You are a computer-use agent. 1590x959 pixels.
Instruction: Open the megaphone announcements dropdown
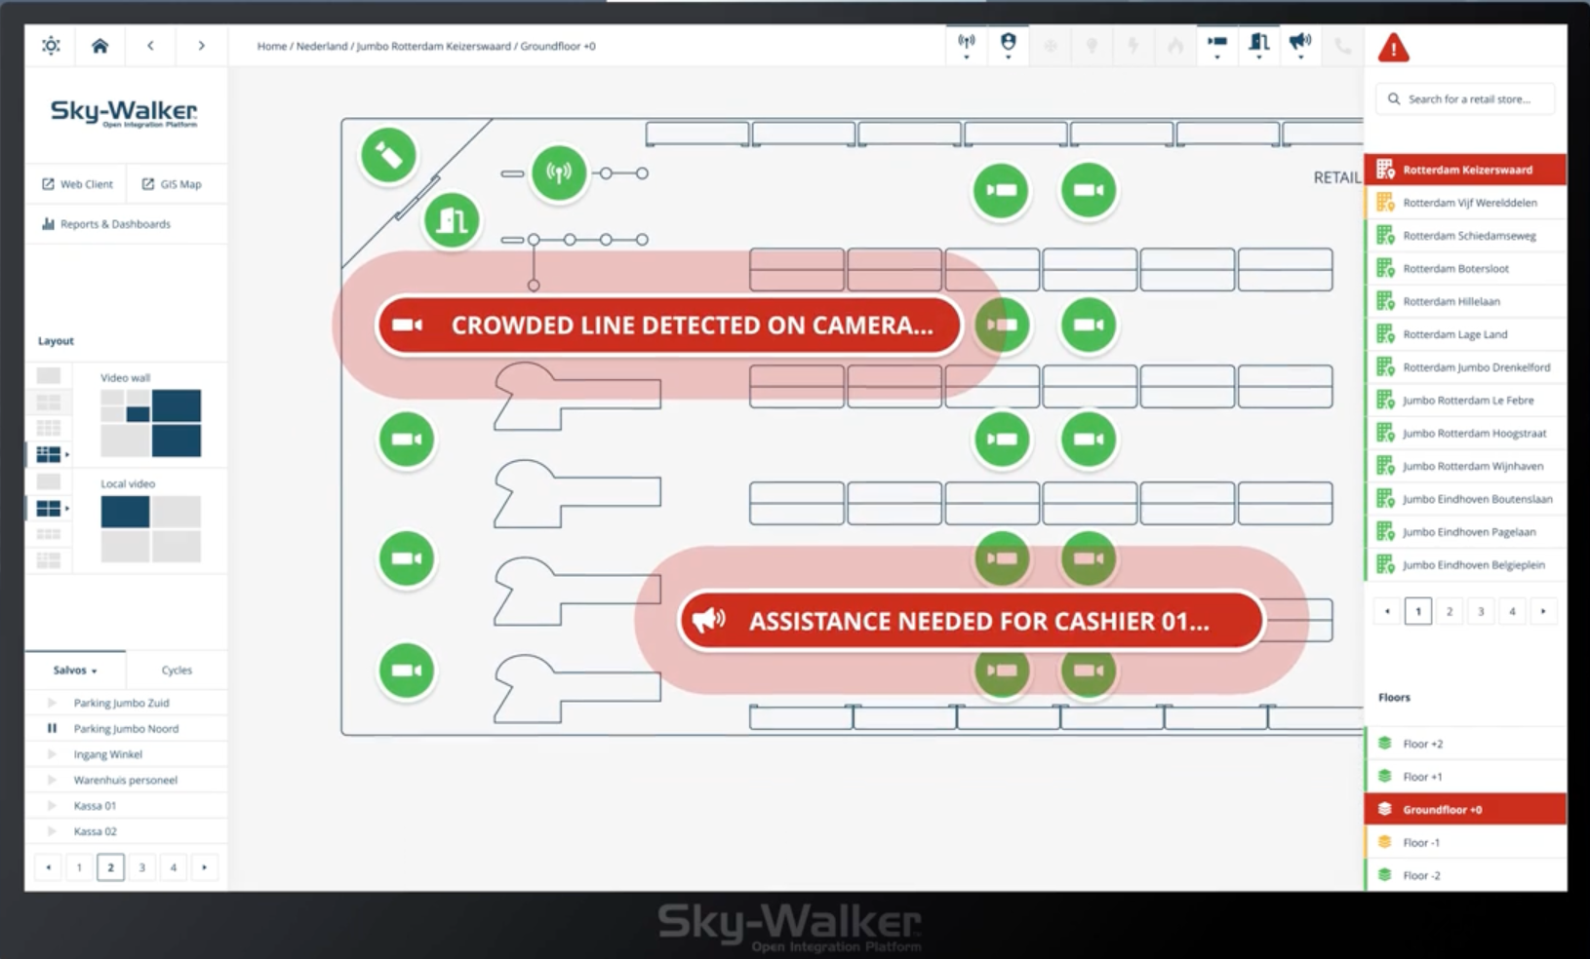point(1300,45)
